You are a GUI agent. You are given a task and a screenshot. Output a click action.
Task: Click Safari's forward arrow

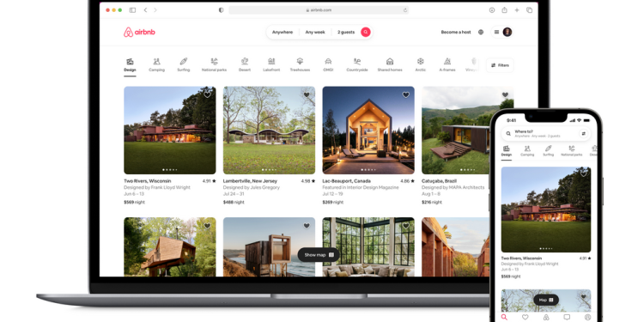click(155, 9)
